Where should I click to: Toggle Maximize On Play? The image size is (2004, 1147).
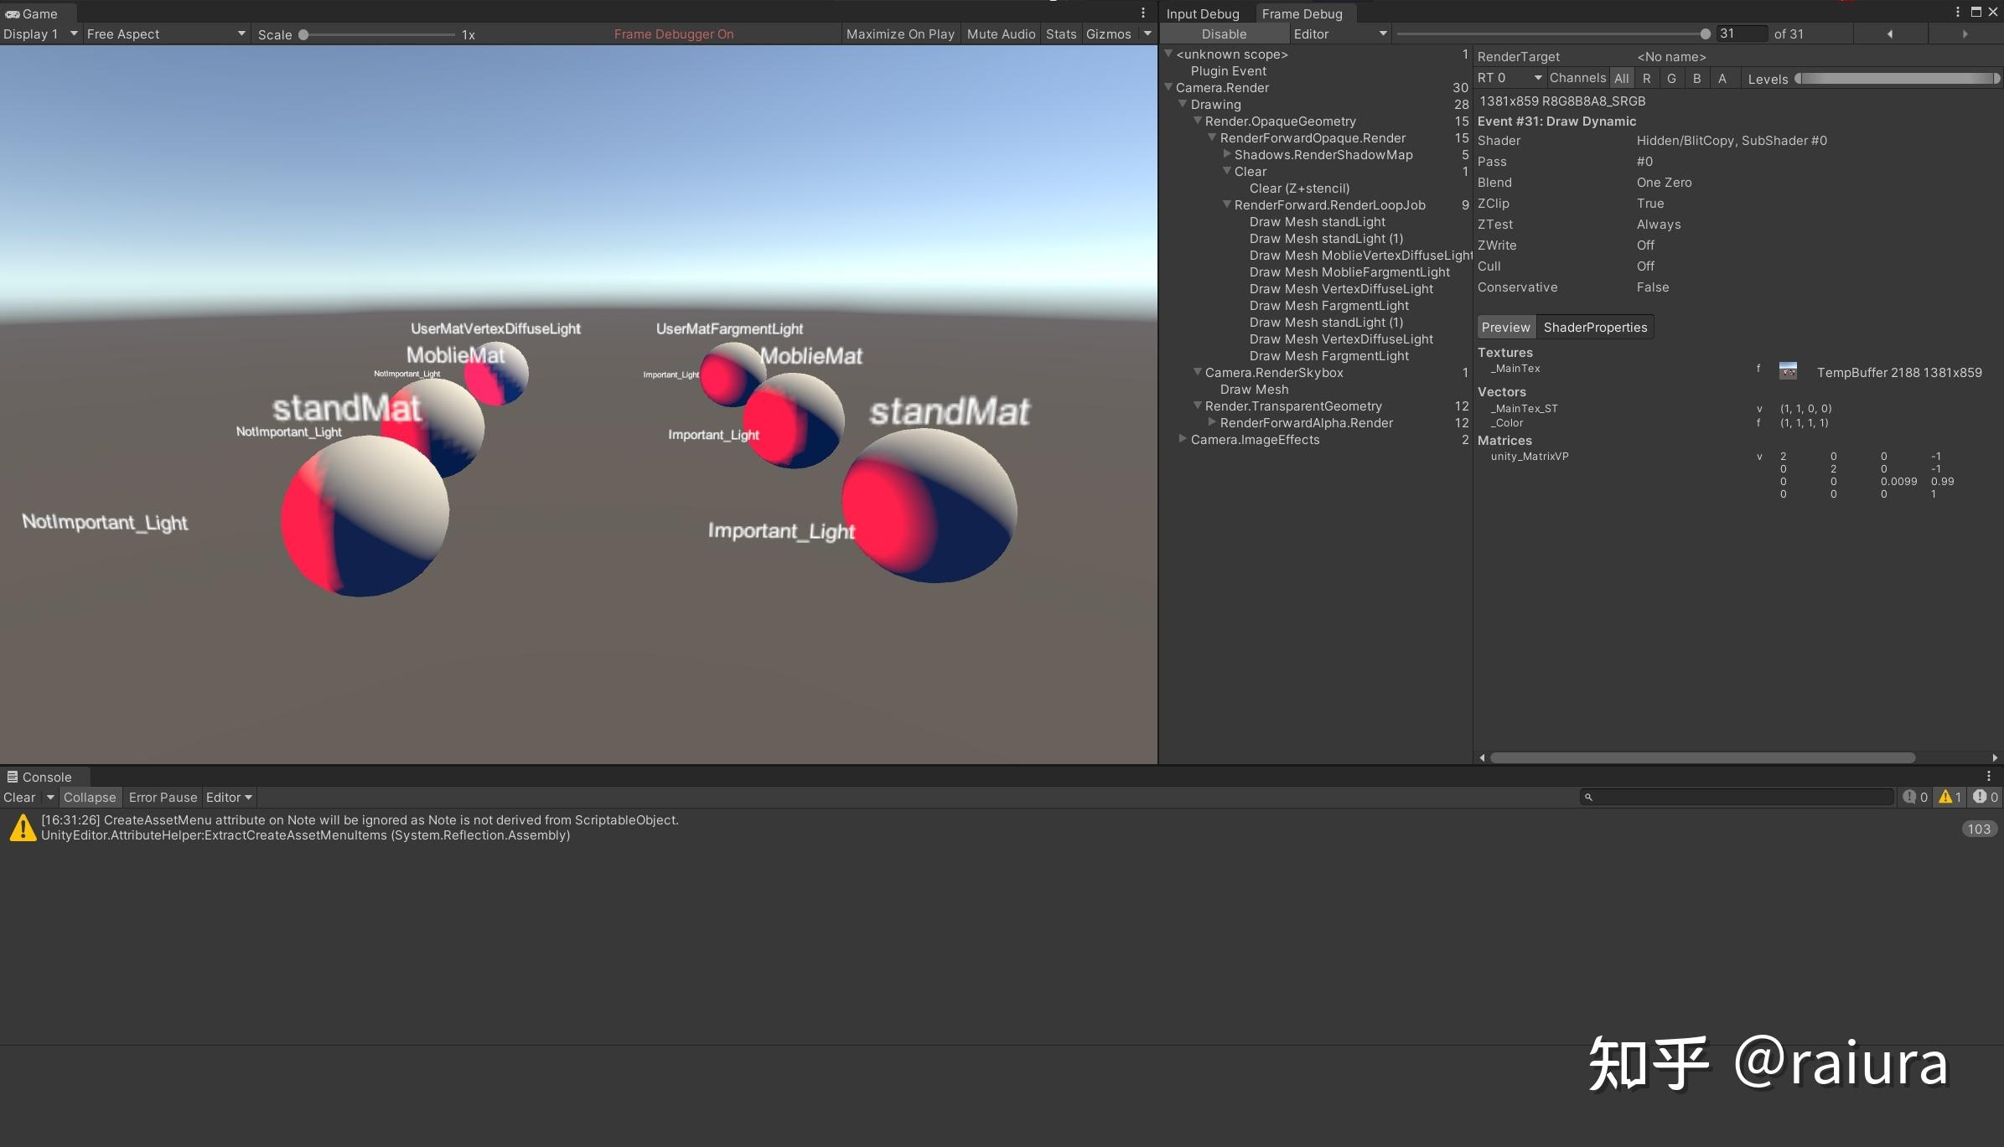(900, 34)
